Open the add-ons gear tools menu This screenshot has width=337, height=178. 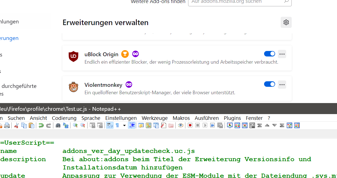[x=286, y=22]
